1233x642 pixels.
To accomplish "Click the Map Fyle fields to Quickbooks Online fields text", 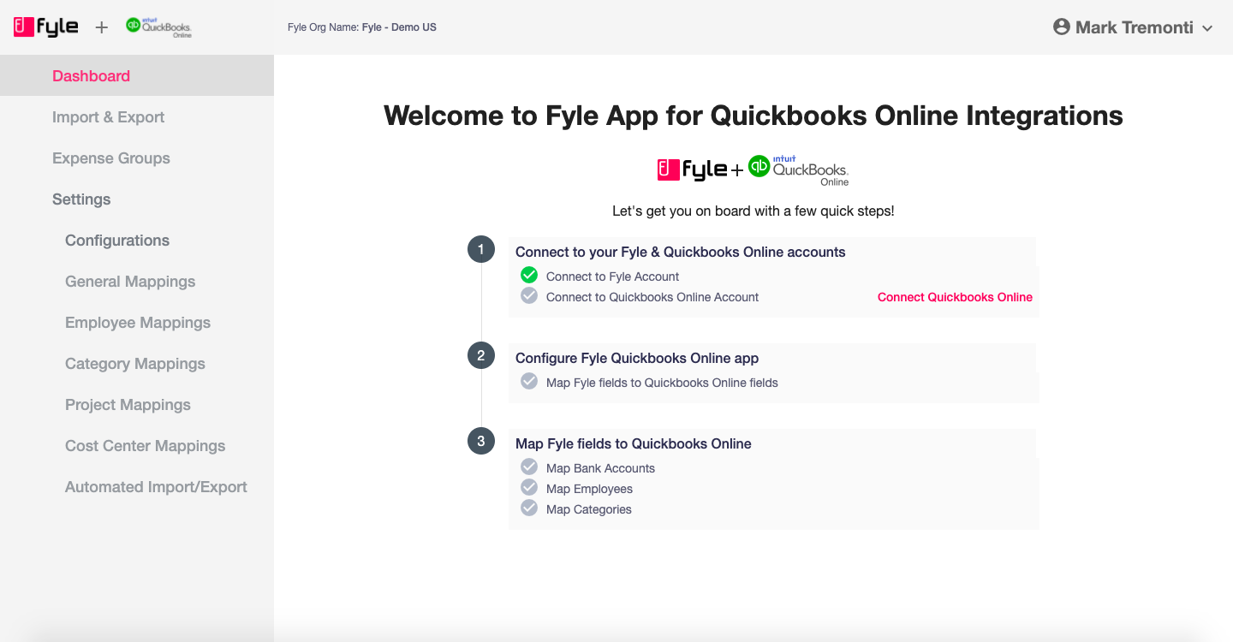I will click(x=662, y=383).
